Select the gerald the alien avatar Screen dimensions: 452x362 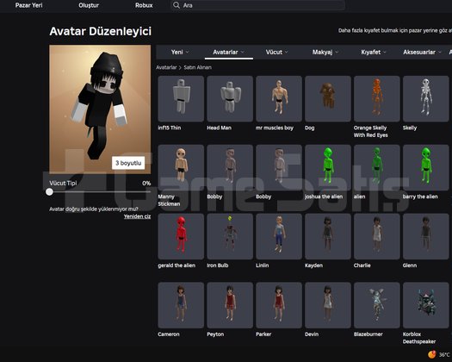click(181, 236)
